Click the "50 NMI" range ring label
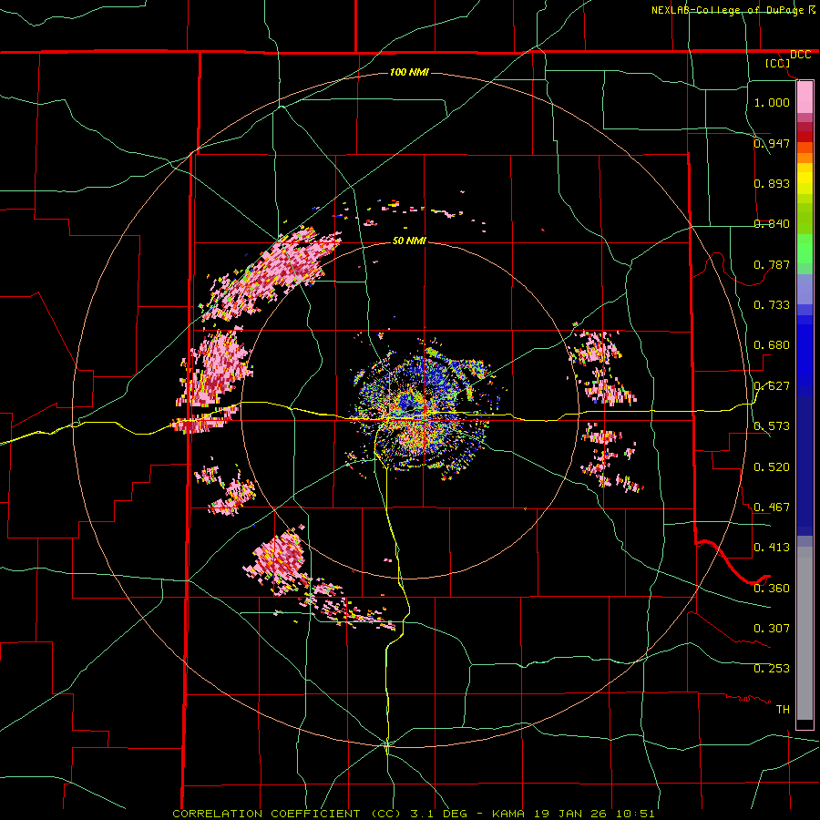Viewport: 820px width, 820px height. [409, 241]
